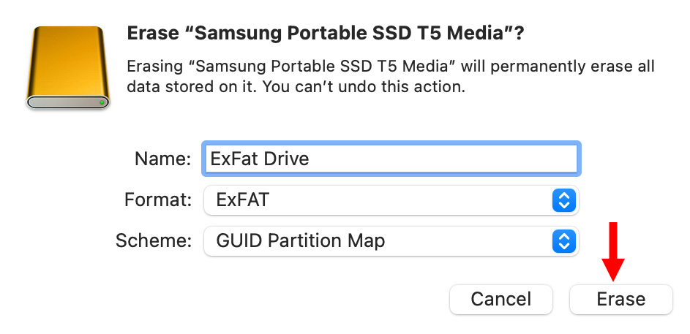Click the "Name:" label
This screenshot has width=690, height=334.
(x=162, y=159)
